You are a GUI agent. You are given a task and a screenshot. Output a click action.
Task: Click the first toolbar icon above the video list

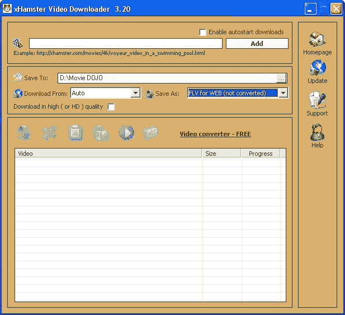click(23, 133)
